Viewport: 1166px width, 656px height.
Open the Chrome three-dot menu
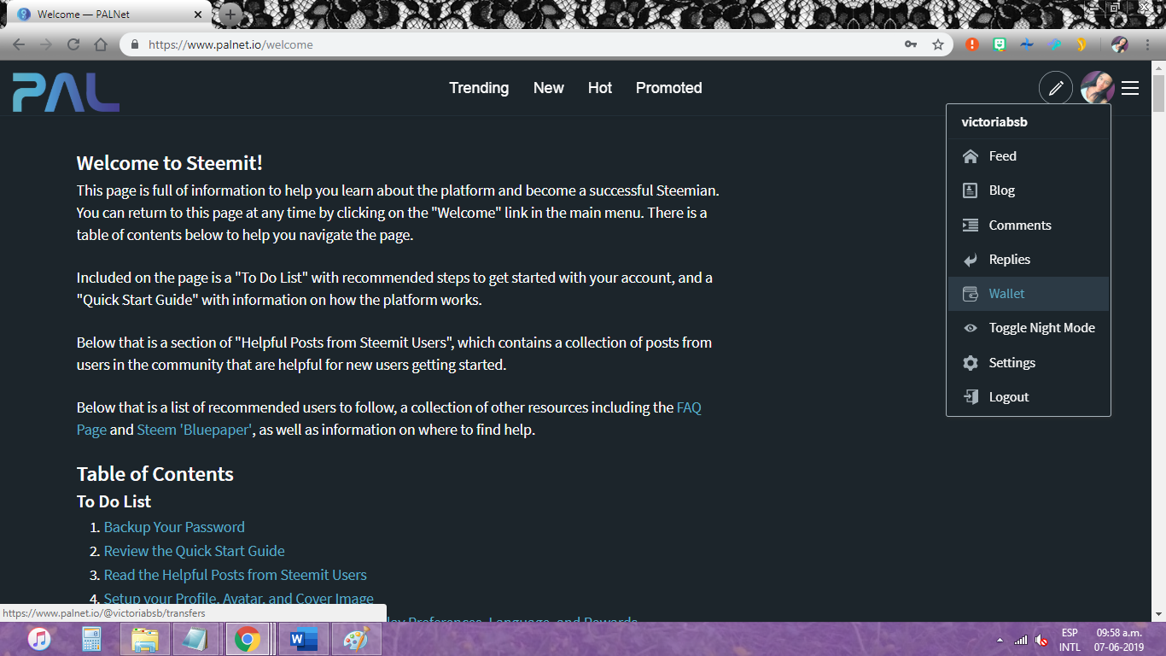1147,44
